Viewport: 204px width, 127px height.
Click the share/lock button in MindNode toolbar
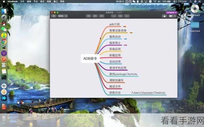165,16
